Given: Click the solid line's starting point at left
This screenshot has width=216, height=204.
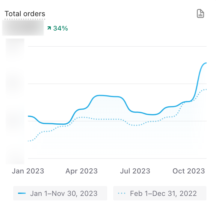Looking at the screenshot, I should [x=28, y=116].
